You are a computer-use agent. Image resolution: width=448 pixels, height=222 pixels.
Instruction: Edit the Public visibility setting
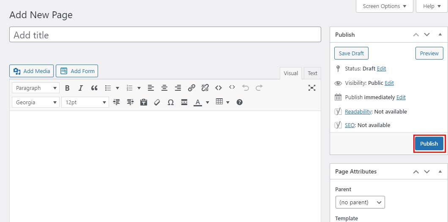[389, 83]
